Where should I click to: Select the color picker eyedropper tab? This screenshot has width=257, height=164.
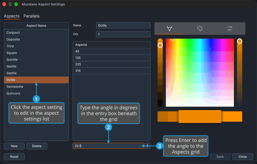click(x=170, y=29)
